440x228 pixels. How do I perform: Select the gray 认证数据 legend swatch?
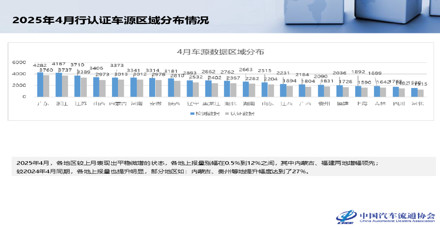click(227, 114)
